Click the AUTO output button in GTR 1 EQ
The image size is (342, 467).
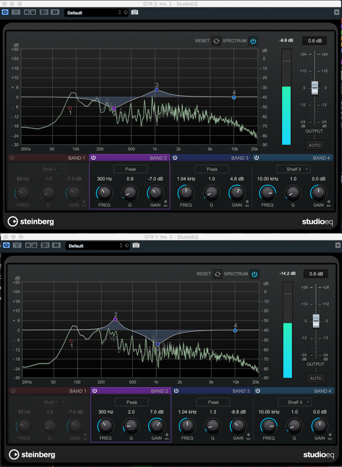coord(316,378)
